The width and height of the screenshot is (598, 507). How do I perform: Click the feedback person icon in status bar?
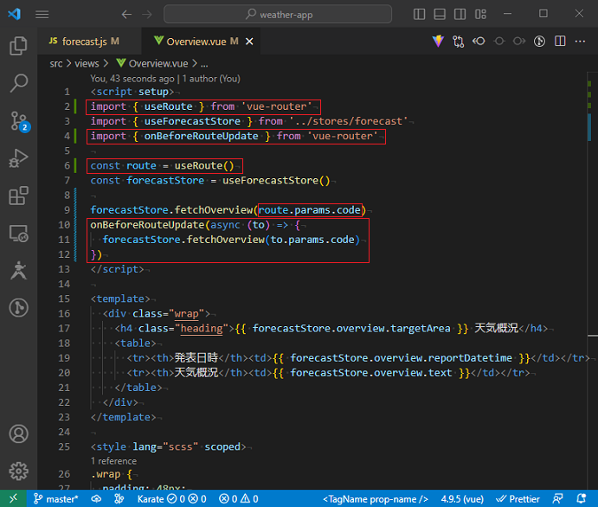coord(557,498)
